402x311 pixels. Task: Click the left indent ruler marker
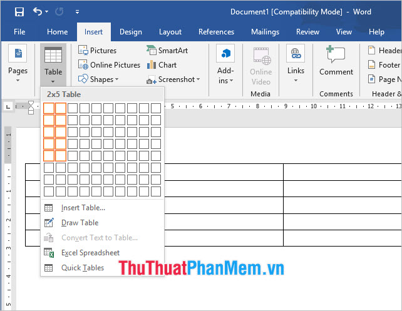click(x=31, y=111)
